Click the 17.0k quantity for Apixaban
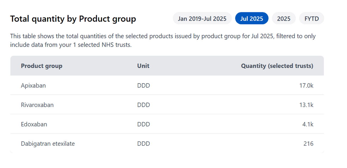The image size is (347, 168). pyautogui.click(x=306, y=85)
